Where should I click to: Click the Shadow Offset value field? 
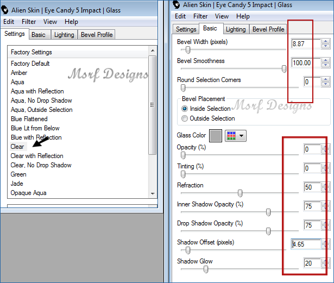click(306, 244)
